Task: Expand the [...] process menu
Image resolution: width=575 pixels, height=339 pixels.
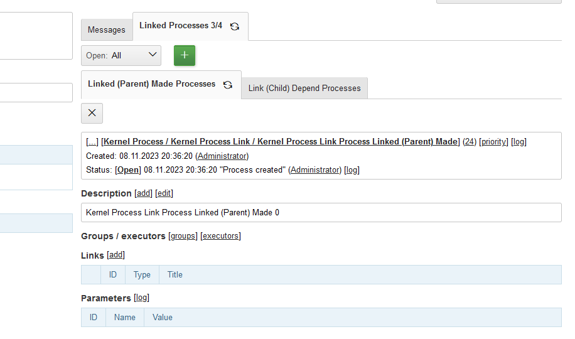Action: click(x=92, y=142)
